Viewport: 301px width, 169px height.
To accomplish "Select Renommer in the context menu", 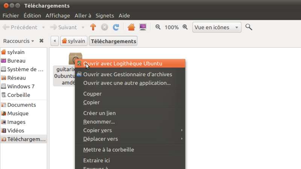I will click(x=130, y=122).
